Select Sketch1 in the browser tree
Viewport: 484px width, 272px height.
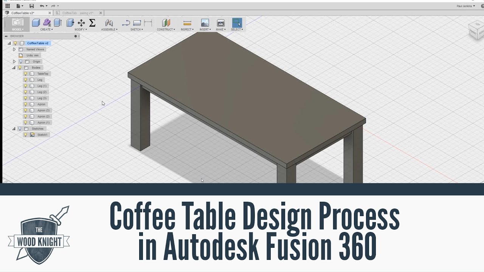(x=42, y=135)
